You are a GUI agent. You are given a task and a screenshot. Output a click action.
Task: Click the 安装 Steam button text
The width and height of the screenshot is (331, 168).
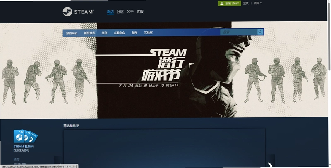click(x=232, y=3)
